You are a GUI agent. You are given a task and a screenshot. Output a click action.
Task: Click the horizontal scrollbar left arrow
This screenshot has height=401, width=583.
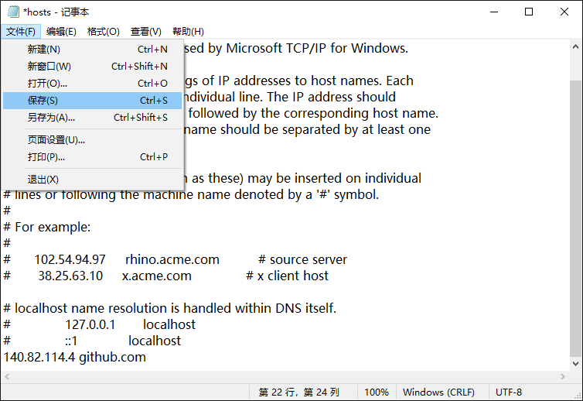(7, 377)
